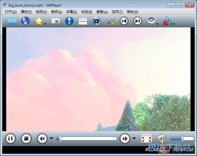Toggle fullscreen with the red arrows icon
197x156 pixels.
[x=147, y=138]
